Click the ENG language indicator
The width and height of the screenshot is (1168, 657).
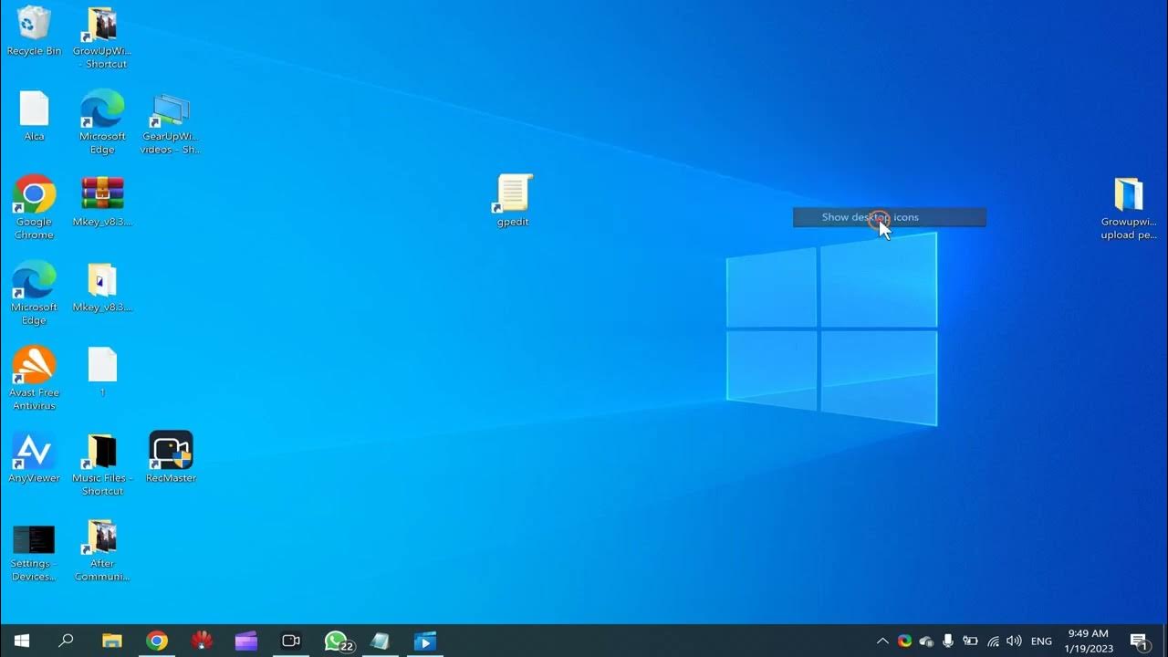1041,641
